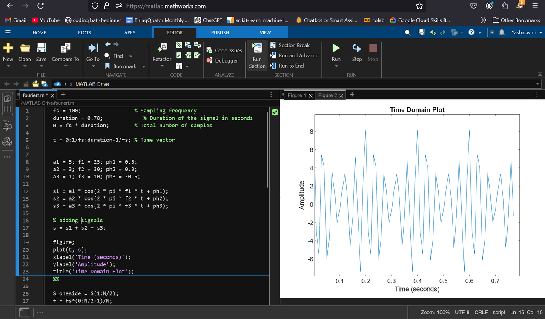Click the Section Break button
The width and height of the screenshot is (545, 319).
[290, 45]
